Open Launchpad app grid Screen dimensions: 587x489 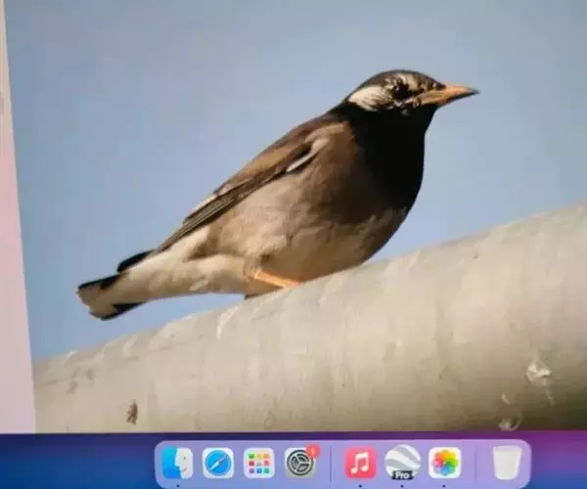(x=259, y=463)
